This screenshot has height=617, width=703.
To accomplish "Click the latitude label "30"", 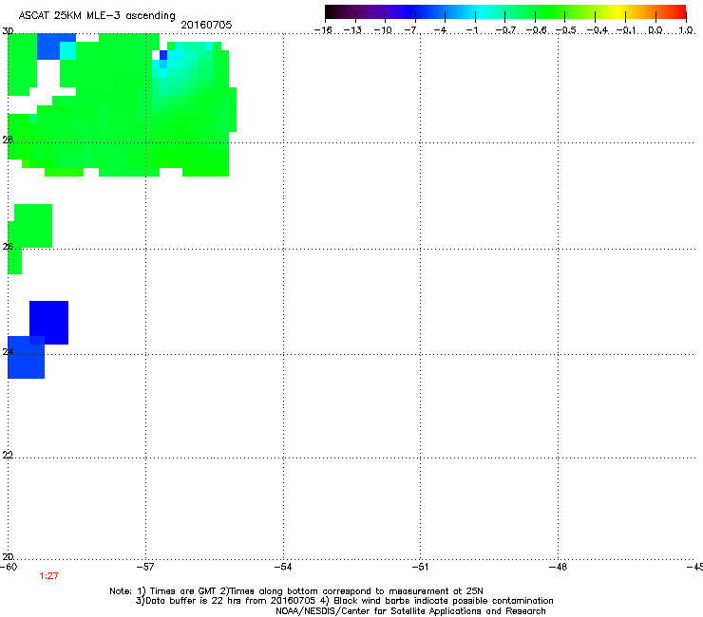I will click(8, 31).
